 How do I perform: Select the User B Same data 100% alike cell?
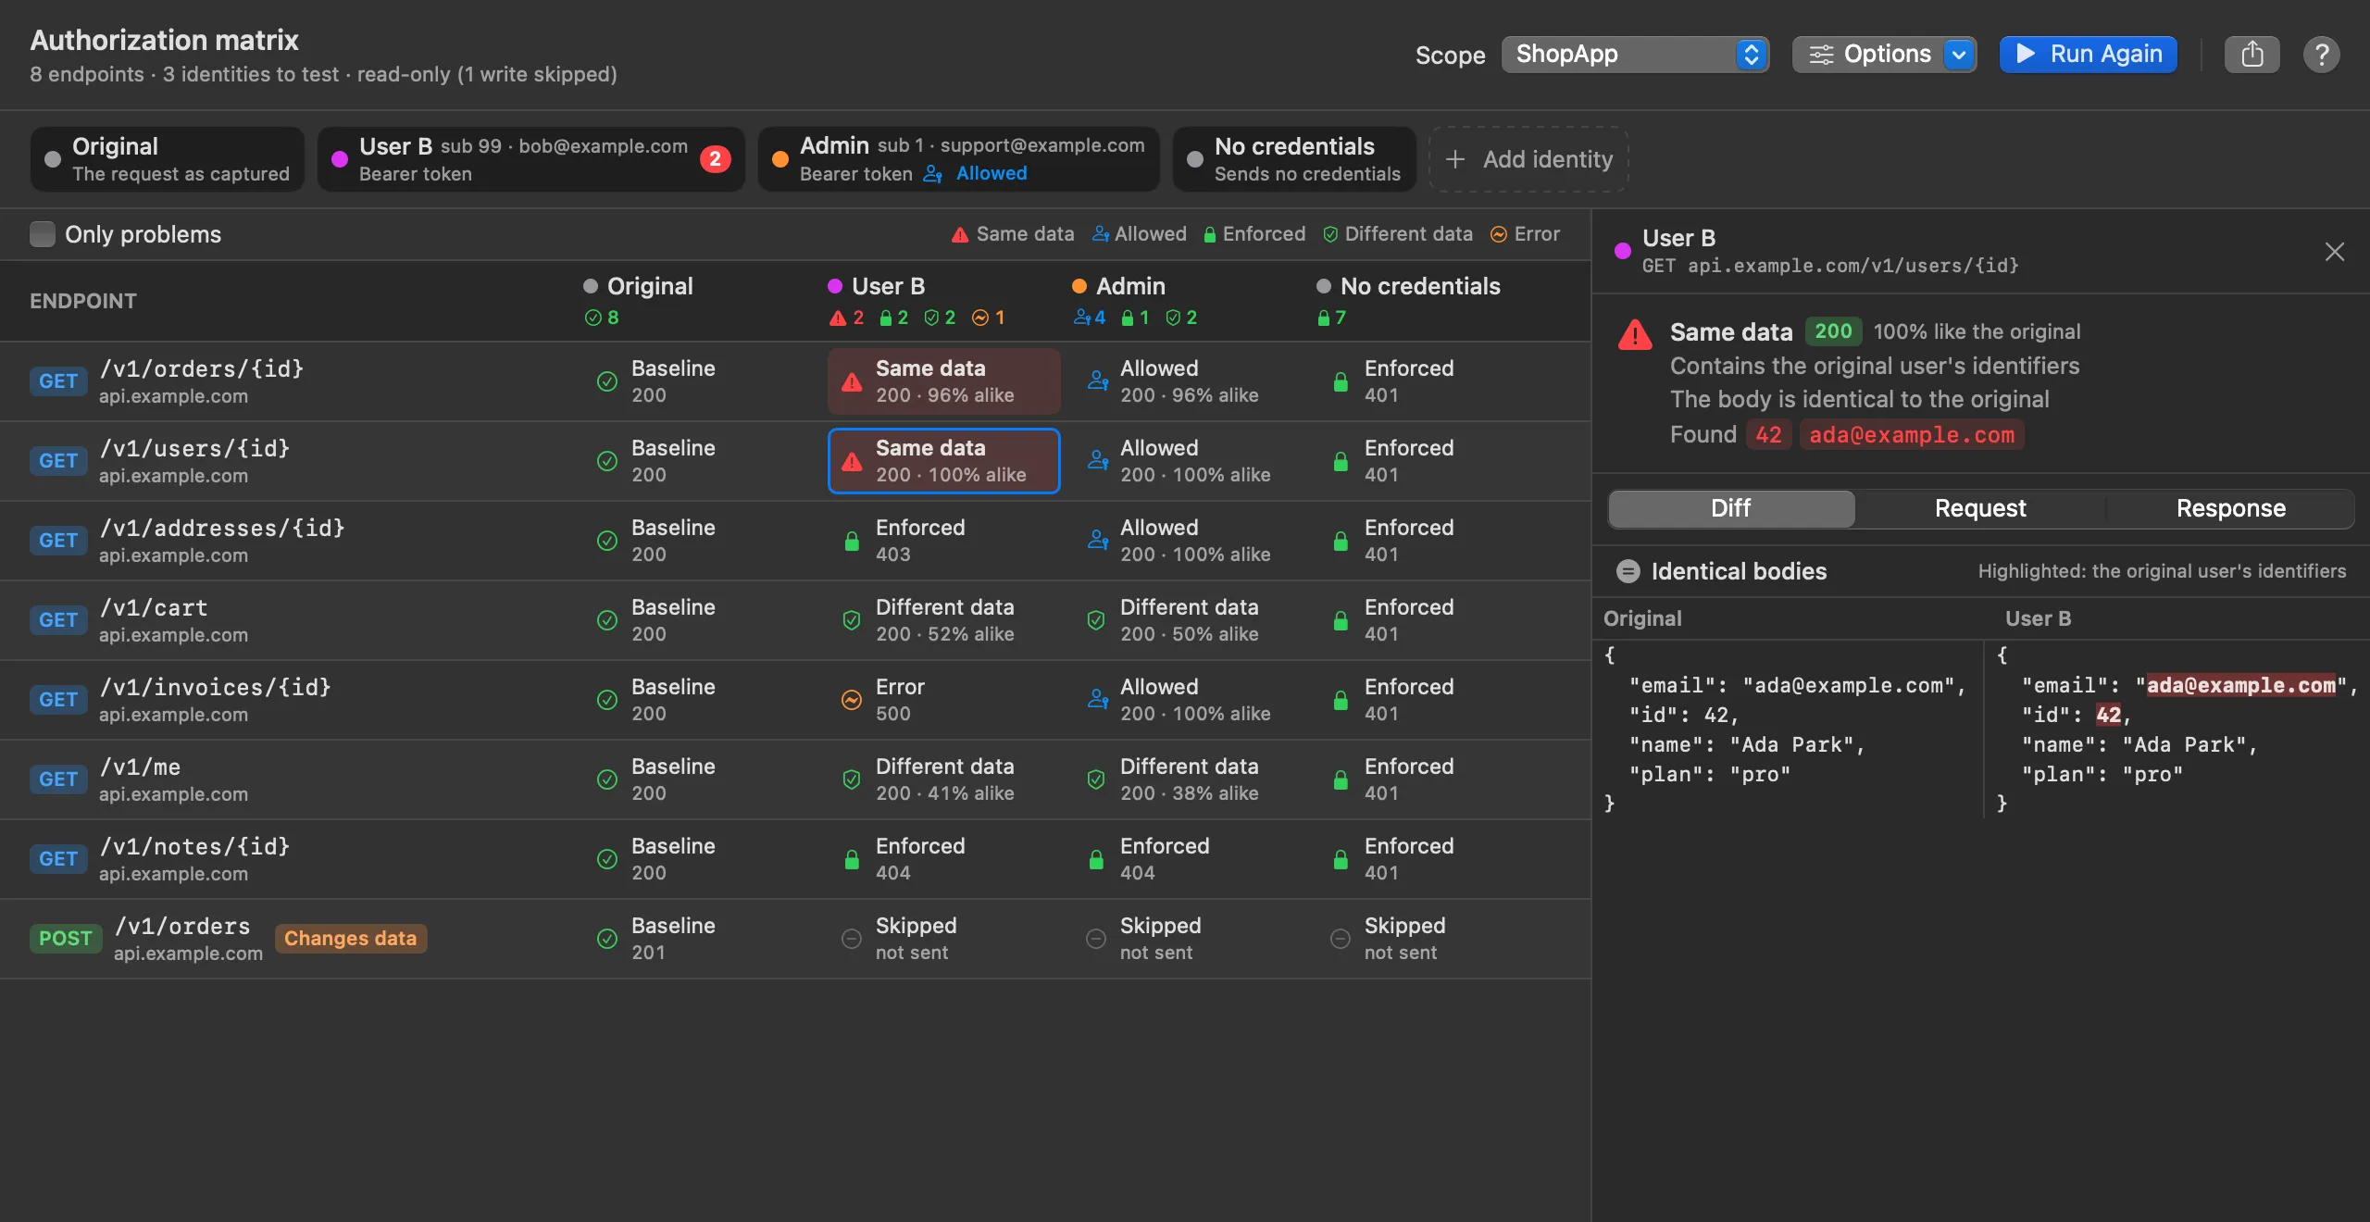point(943,461)
